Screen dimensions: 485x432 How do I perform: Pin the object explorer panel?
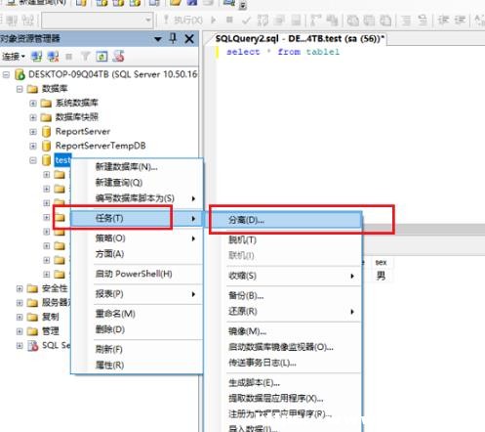173,38
